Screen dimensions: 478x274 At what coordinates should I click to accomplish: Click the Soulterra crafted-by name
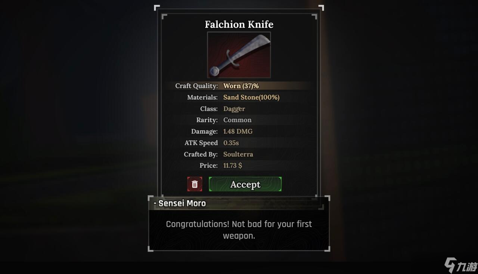(x=238, y=154)
